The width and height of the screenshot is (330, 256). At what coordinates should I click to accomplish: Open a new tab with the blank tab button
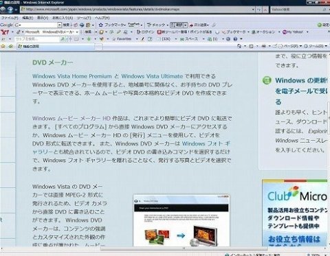[99, 47]
